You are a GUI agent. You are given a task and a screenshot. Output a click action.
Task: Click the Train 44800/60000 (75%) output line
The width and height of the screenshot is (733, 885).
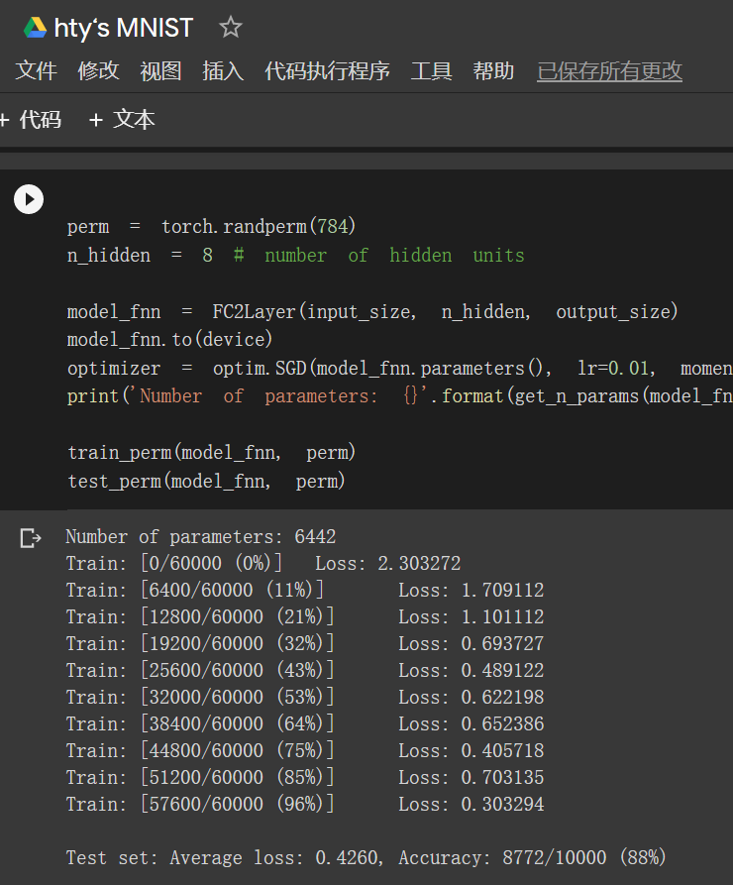click(305, 750)
